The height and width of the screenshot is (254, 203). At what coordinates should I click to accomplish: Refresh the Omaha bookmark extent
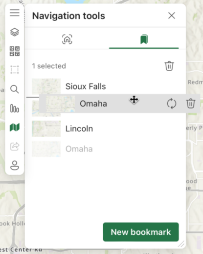point(172,103)
